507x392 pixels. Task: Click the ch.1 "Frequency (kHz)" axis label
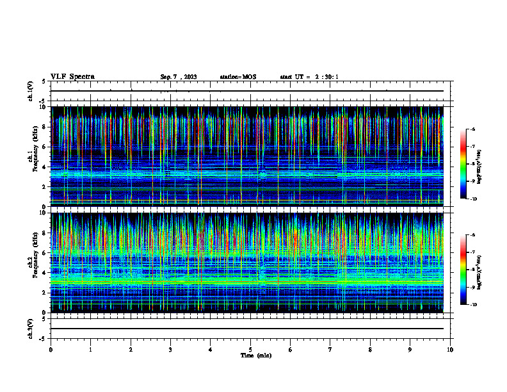tap(35, 149)
